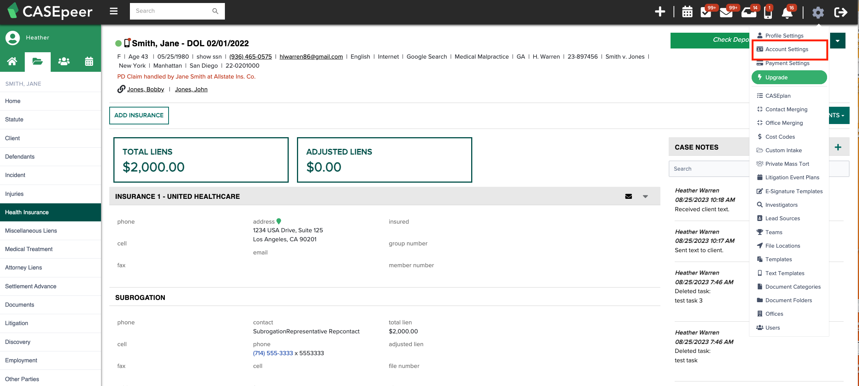
Task: Click the ADD INSURANCE button
Action: [x=139, y=115]
